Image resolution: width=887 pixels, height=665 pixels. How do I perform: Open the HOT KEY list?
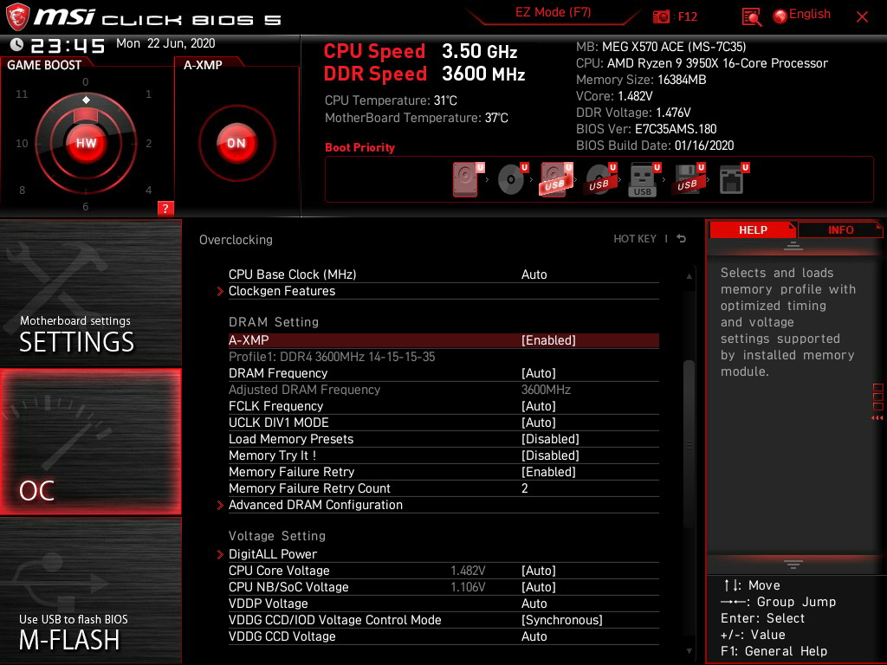[x=635, y=239]
